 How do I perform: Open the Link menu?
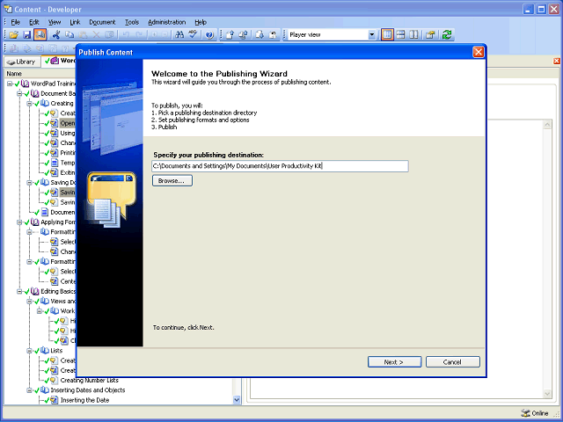click(75, 22)
